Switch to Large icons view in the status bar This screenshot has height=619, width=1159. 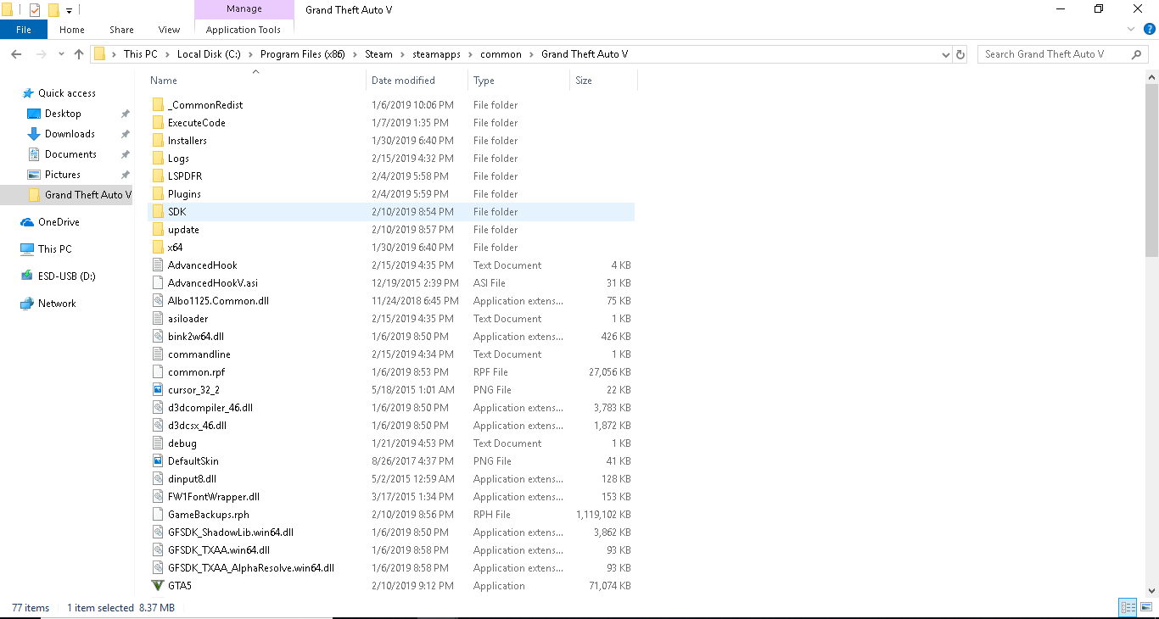(x=1145, y=607)
